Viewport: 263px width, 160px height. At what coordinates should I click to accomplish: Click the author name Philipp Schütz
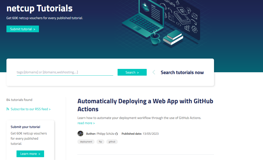105,134
